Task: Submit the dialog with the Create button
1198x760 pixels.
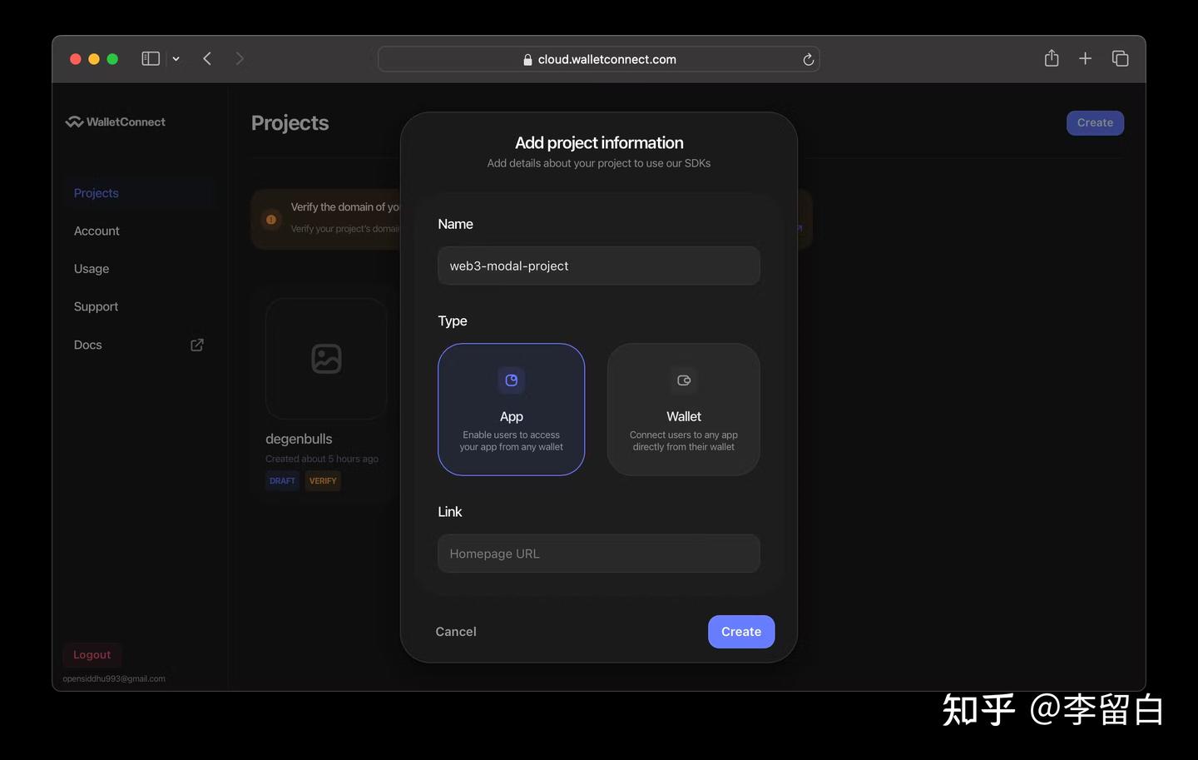Action: [741, 632]
